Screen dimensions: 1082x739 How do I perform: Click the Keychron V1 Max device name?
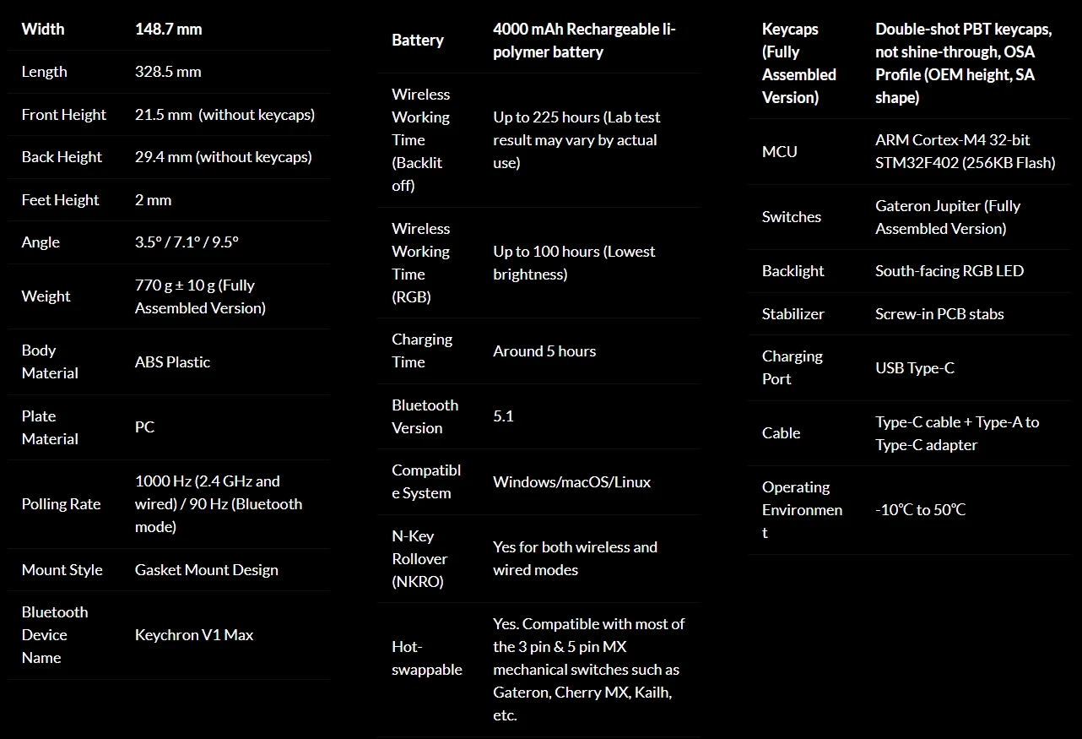click(194, 635)
